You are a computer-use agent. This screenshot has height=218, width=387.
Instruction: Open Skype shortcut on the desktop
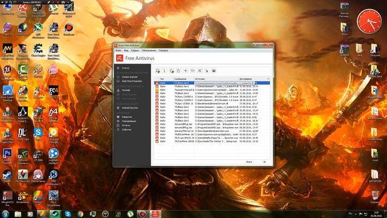[x=38, y=134]
